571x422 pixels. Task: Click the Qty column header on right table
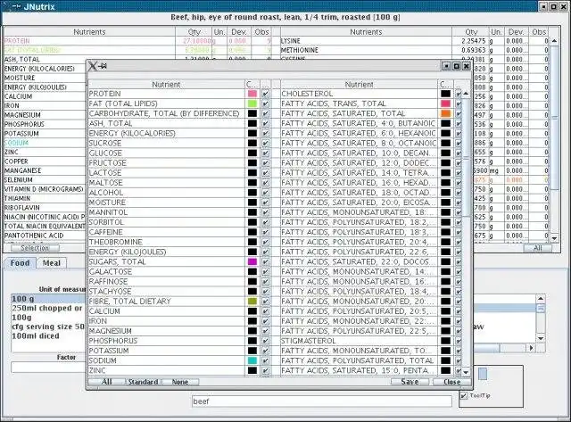[470, 32]
